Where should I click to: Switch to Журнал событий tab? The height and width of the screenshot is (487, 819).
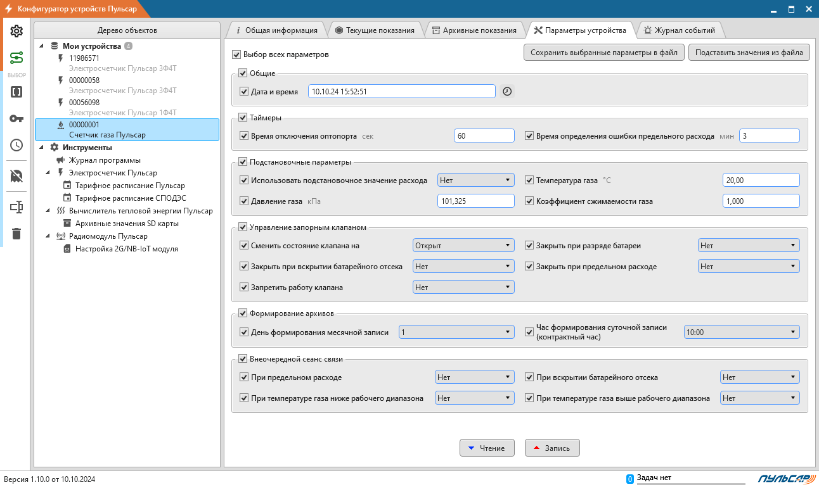tap(680, 30)
